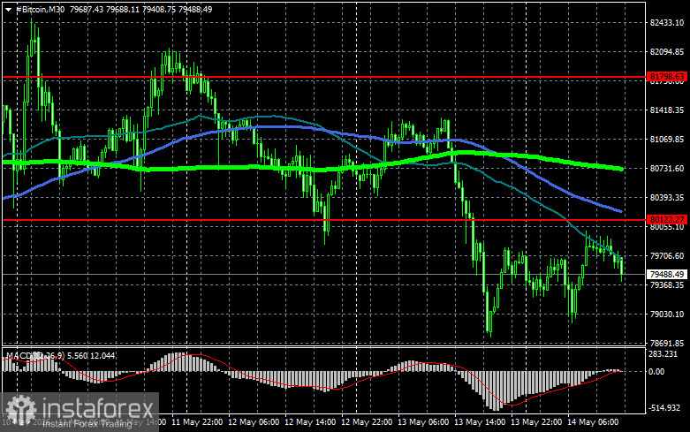Click the MACD scale value 283.231

tap(663, 353)
